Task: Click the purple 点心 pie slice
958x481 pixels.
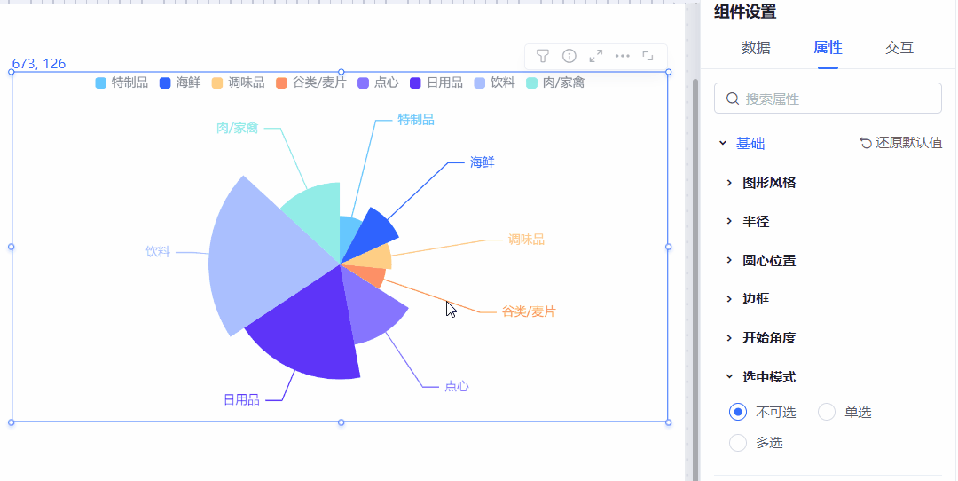Action: (370, 309)
